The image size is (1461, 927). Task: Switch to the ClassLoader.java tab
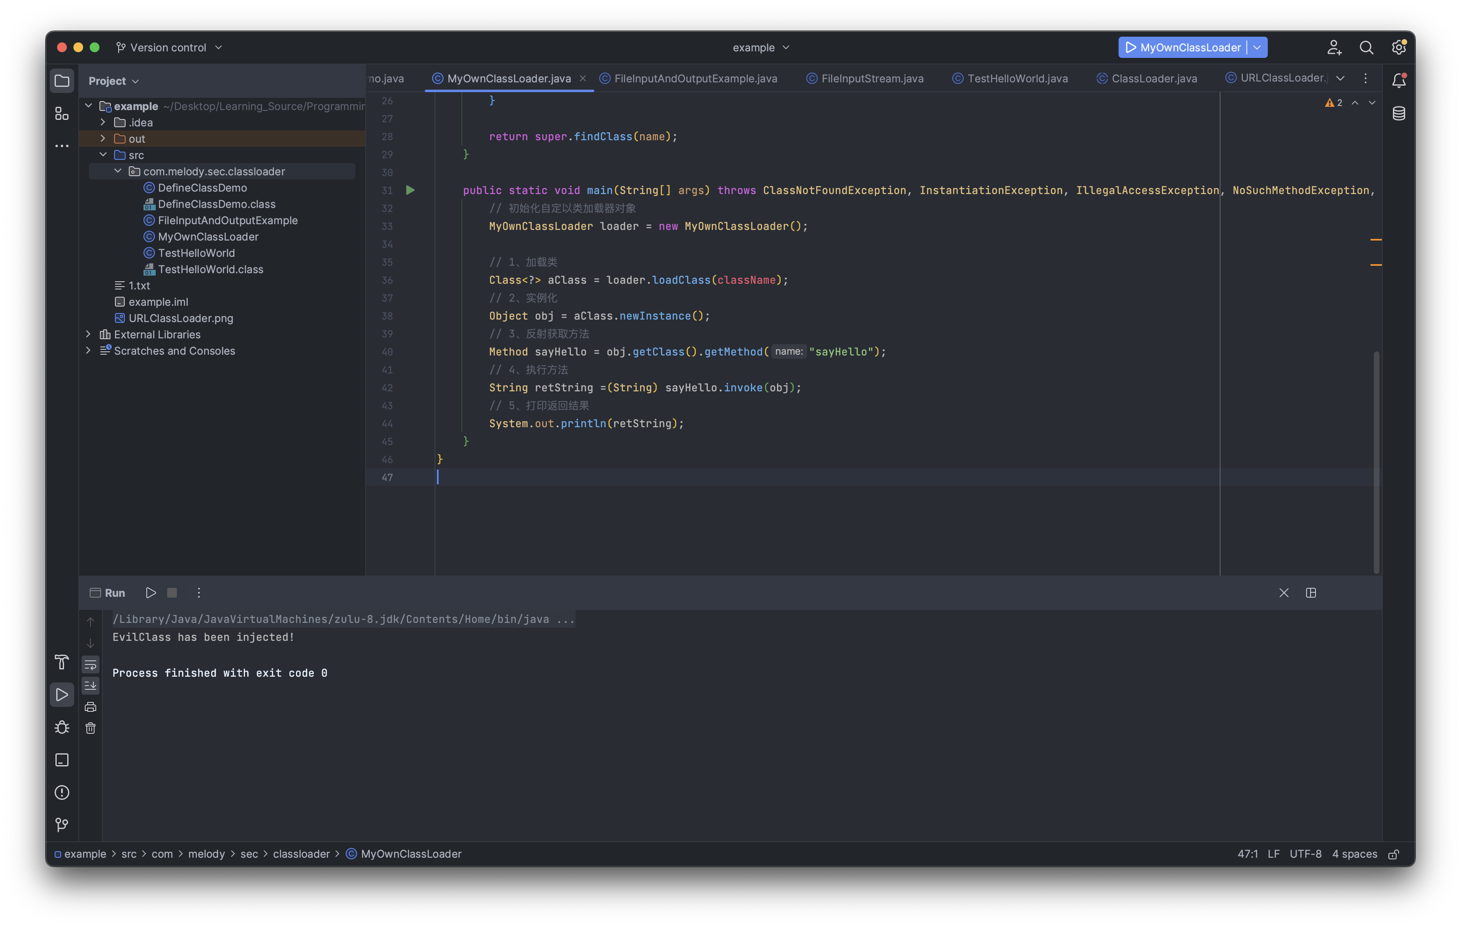tap(1153, 78)
